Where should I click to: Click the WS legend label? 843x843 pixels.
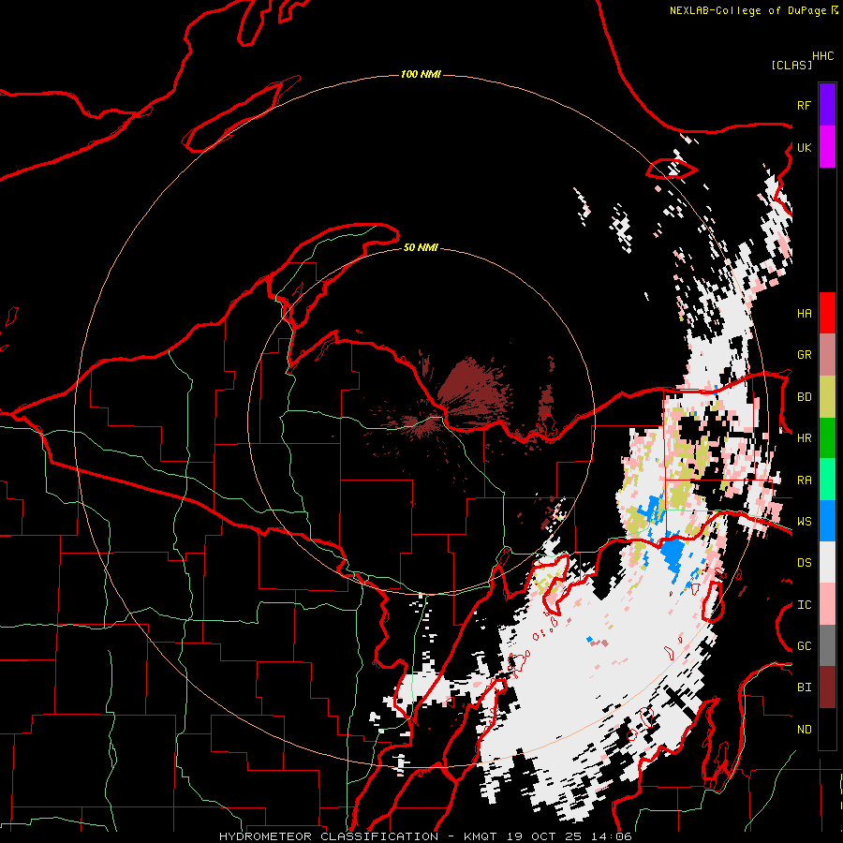point(805,522)
